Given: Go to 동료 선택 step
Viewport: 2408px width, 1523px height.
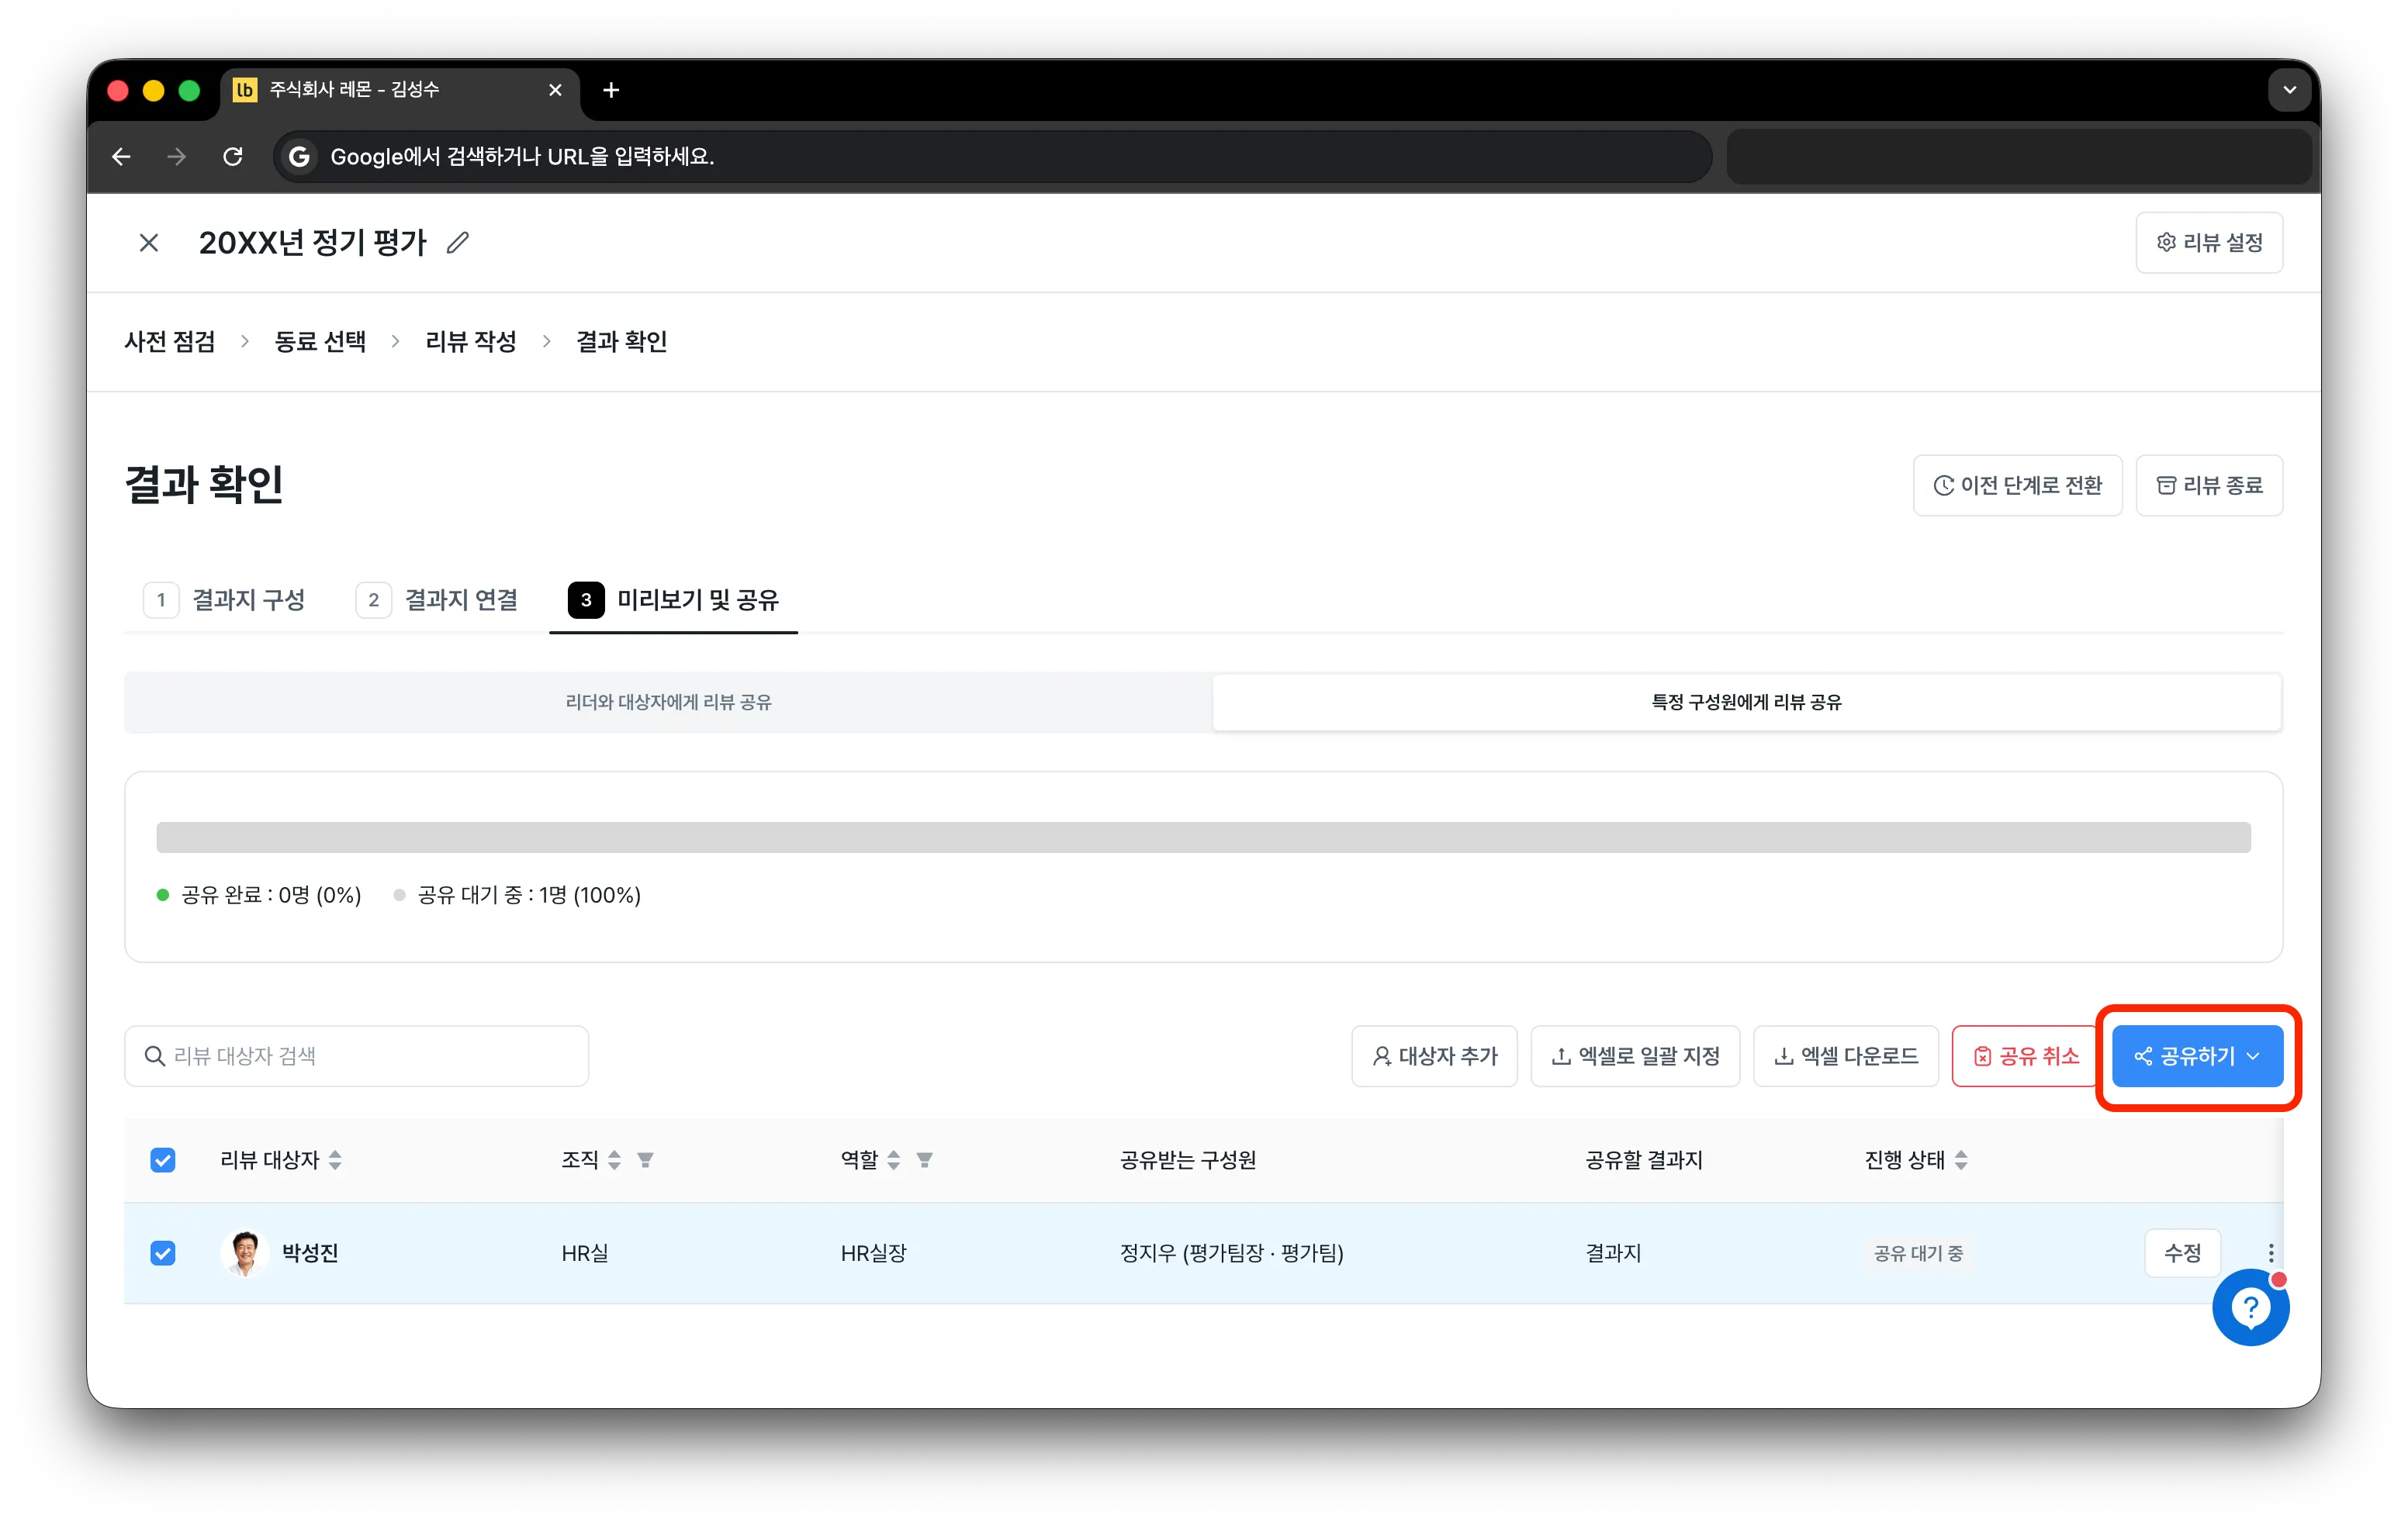Looking at the screenshot, I should click(320, 342).
